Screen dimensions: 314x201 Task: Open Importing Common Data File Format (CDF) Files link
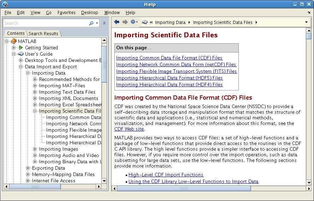coord(169,58)
